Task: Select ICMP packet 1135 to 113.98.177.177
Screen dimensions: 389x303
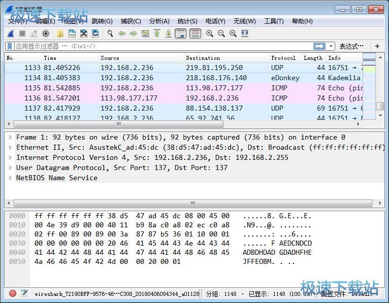Action: coord(184,88)
